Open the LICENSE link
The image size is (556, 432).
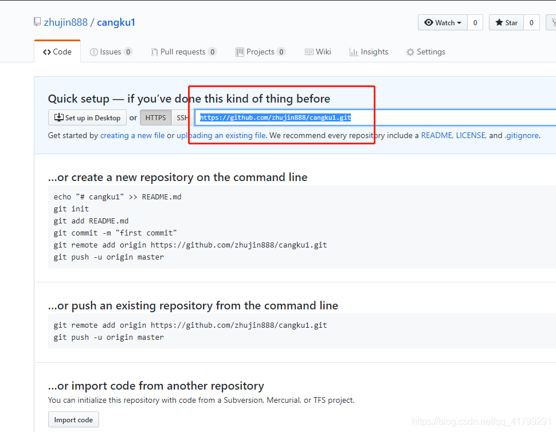tap(470, 135)
